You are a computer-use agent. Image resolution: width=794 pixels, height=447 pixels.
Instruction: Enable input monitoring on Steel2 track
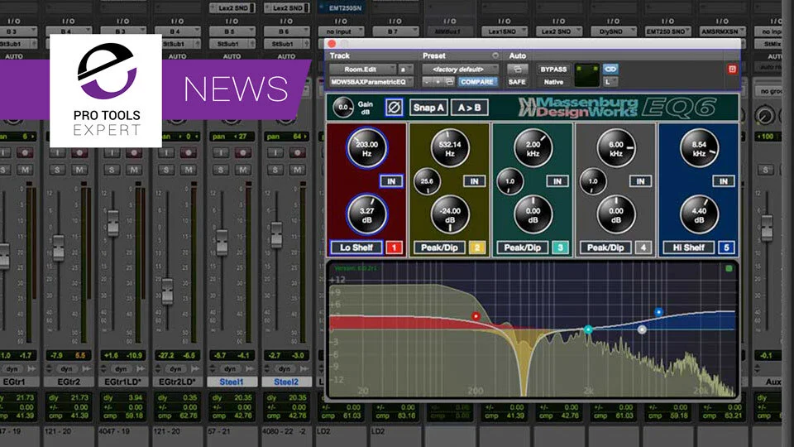coord(275,152)
